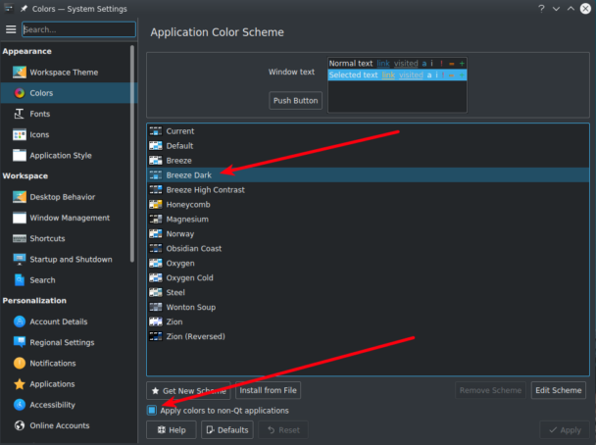Select the Magnesium color scheme
Screen dimensions: 596x445
[368, 220]
